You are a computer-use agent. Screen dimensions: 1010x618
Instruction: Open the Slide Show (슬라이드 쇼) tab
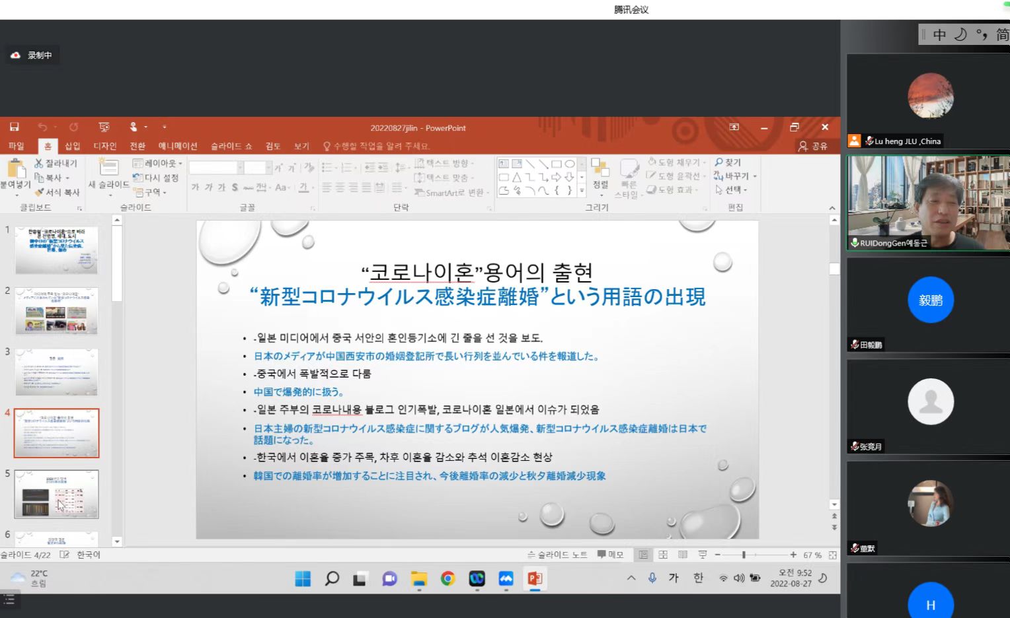click(x=231, y=146)
